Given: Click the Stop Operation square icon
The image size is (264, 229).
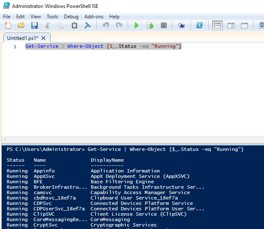Looking at the screenshot, I should coord(163,26).
